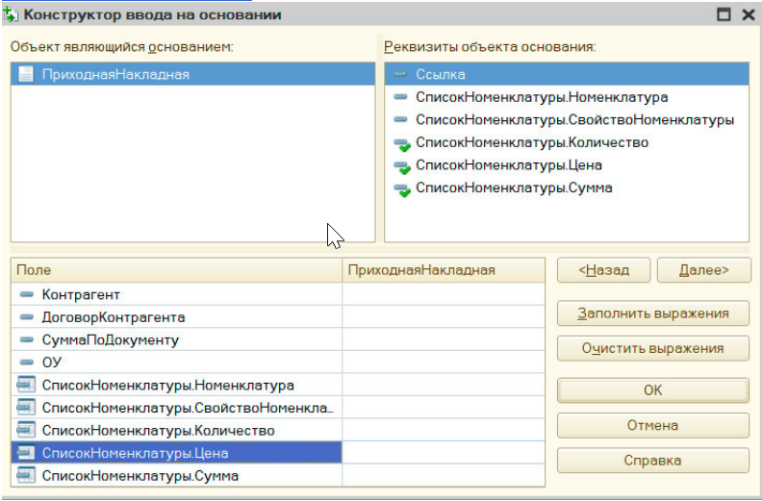This screenshot has width=762, height=501.
Task: Click expression cell for СуммаПоДокументу row
Action: click(444, 339)
